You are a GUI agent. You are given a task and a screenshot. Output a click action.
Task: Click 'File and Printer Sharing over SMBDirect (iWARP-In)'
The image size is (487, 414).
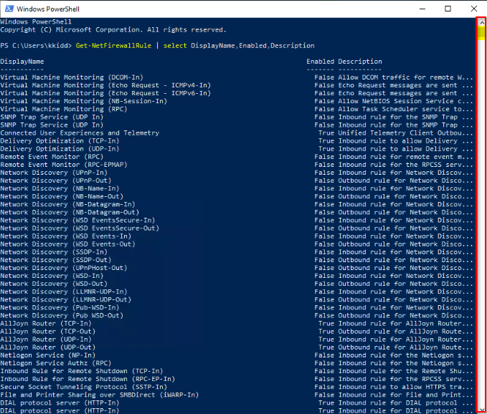(x=100, y=395)
